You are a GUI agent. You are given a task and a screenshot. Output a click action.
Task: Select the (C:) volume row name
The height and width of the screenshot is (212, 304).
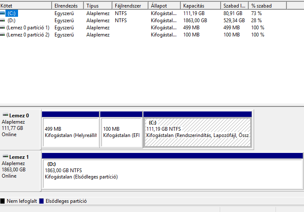click(x=12, y=13)
